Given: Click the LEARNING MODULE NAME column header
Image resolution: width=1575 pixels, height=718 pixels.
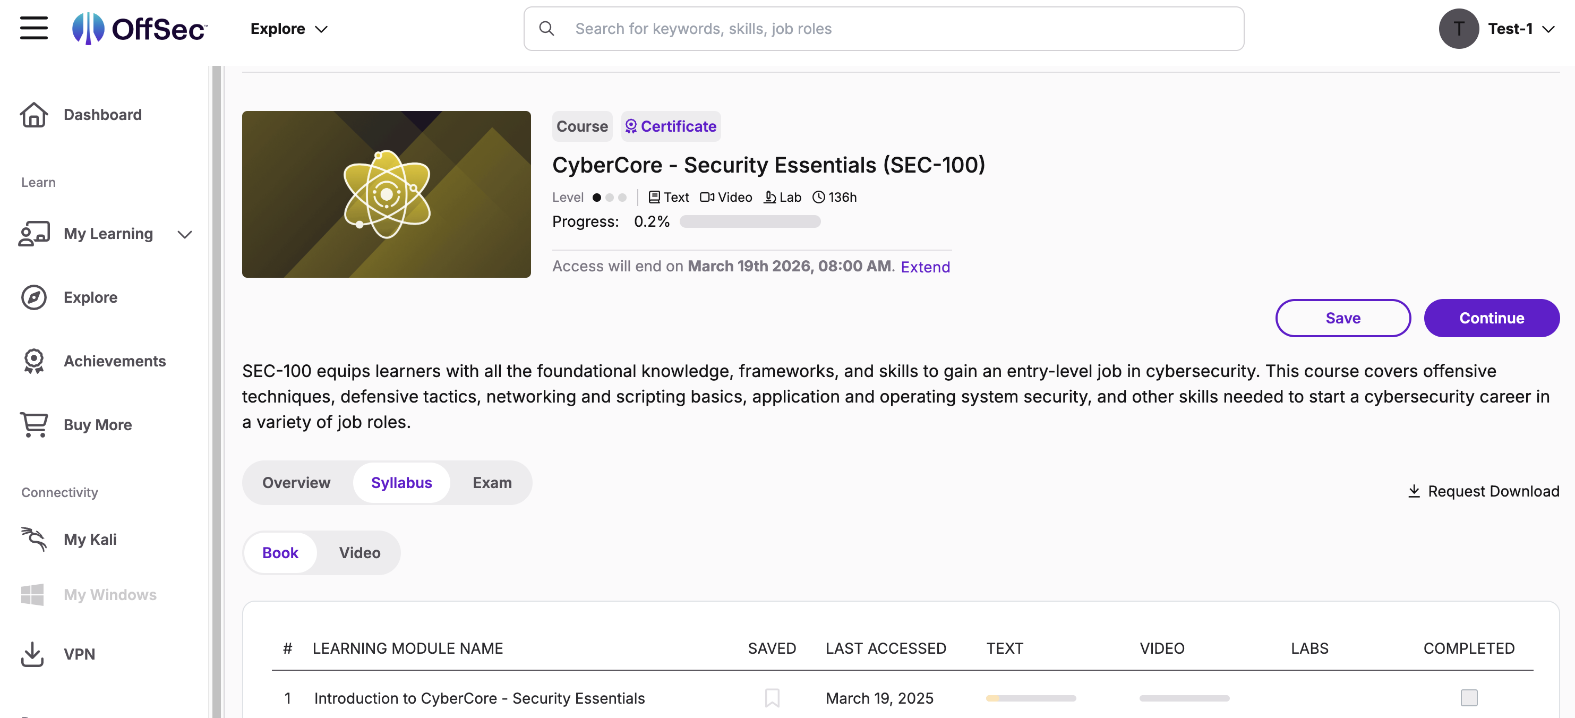Looking at the screenshot, I should (408, 648).
